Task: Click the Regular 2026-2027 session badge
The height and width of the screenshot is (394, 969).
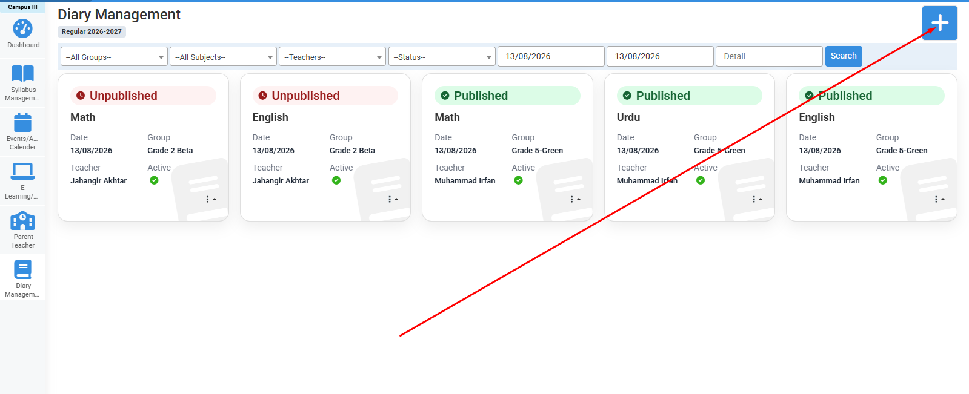Action: click(92, 31)
